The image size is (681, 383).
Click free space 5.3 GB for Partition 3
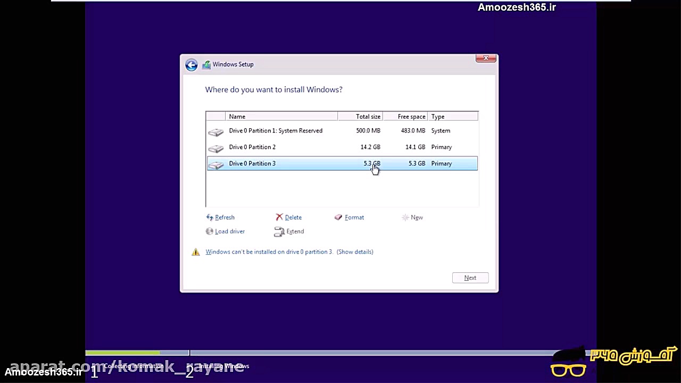tap(417, 164)
